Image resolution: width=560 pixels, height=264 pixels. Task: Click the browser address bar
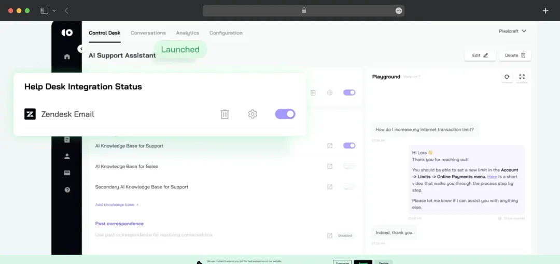[303, 11]
